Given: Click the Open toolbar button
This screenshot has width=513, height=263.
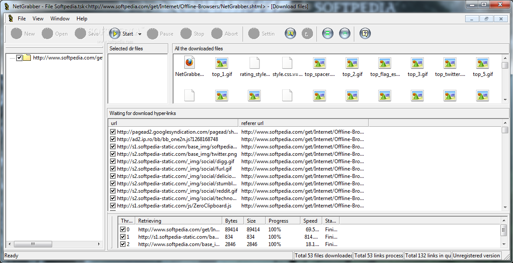Looking at the screenshot, I should click(55, 34).
